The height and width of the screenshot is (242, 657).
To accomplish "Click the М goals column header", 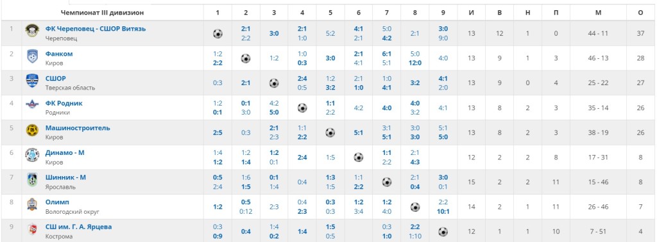I will coord(598,13).
